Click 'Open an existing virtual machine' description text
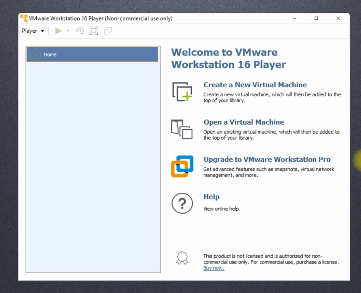This screenshot has height=293, width=361. 271,135
